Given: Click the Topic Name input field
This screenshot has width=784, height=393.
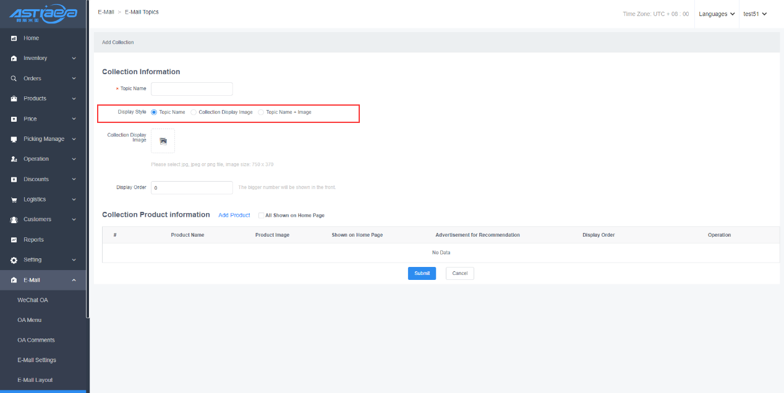Looking at the screenshot, I should click(192, 89).
